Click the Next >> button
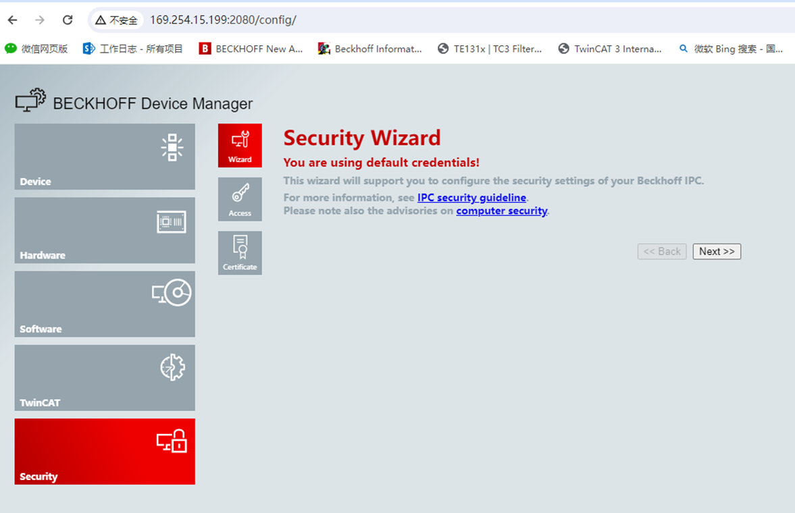The height and width of the screenshot is (513, 795). 717,251
